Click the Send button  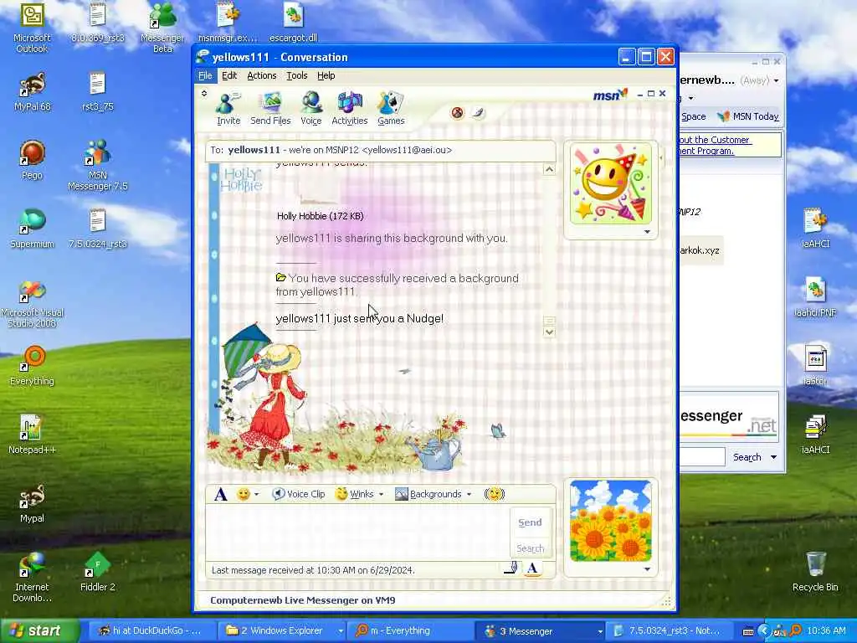530,522
